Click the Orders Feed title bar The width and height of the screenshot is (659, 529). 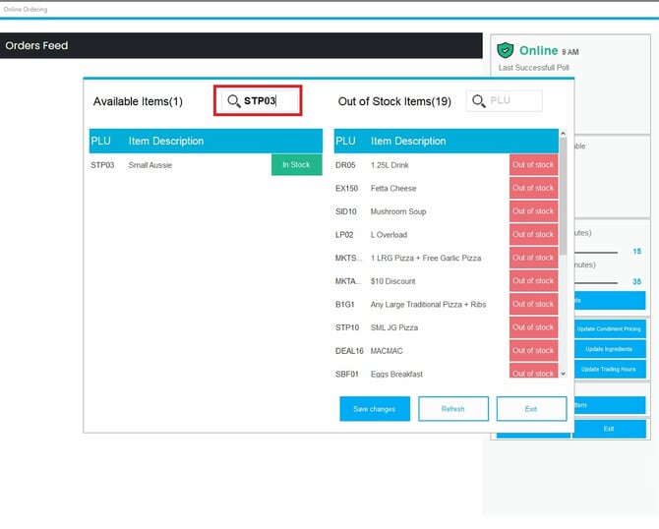241,45
